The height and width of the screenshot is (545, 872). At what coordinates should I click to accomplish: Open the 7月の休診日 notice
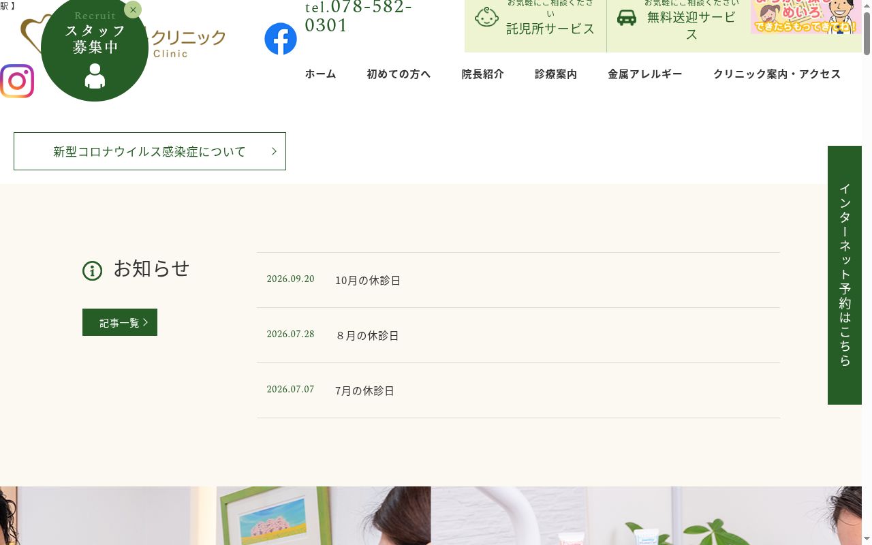[365, 390]
